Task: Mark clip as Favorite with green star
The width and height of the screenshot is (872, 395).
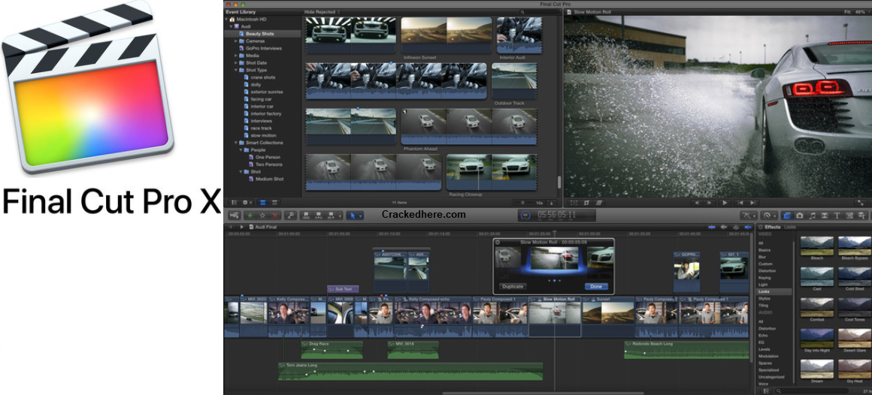Action: pos(250,216)
